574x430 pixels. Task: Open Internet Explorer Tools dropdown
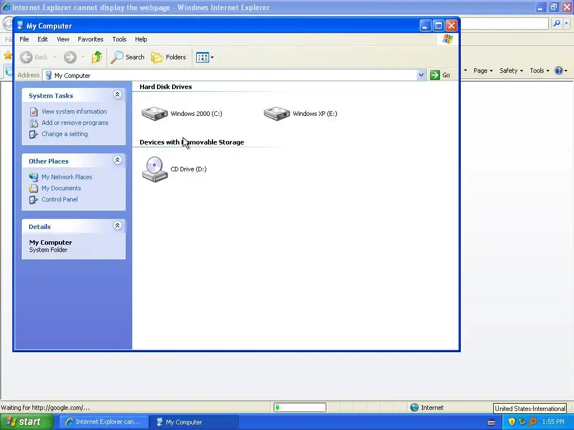click(x=540, y=71)
